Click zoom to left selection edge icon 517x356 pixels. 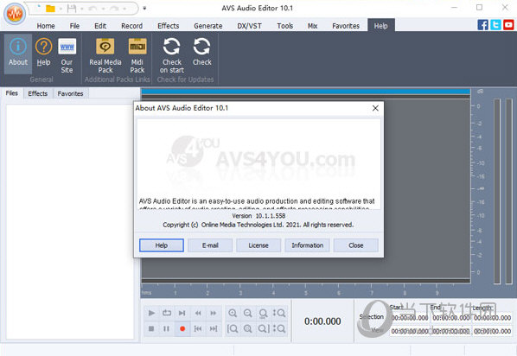(233, 328)
